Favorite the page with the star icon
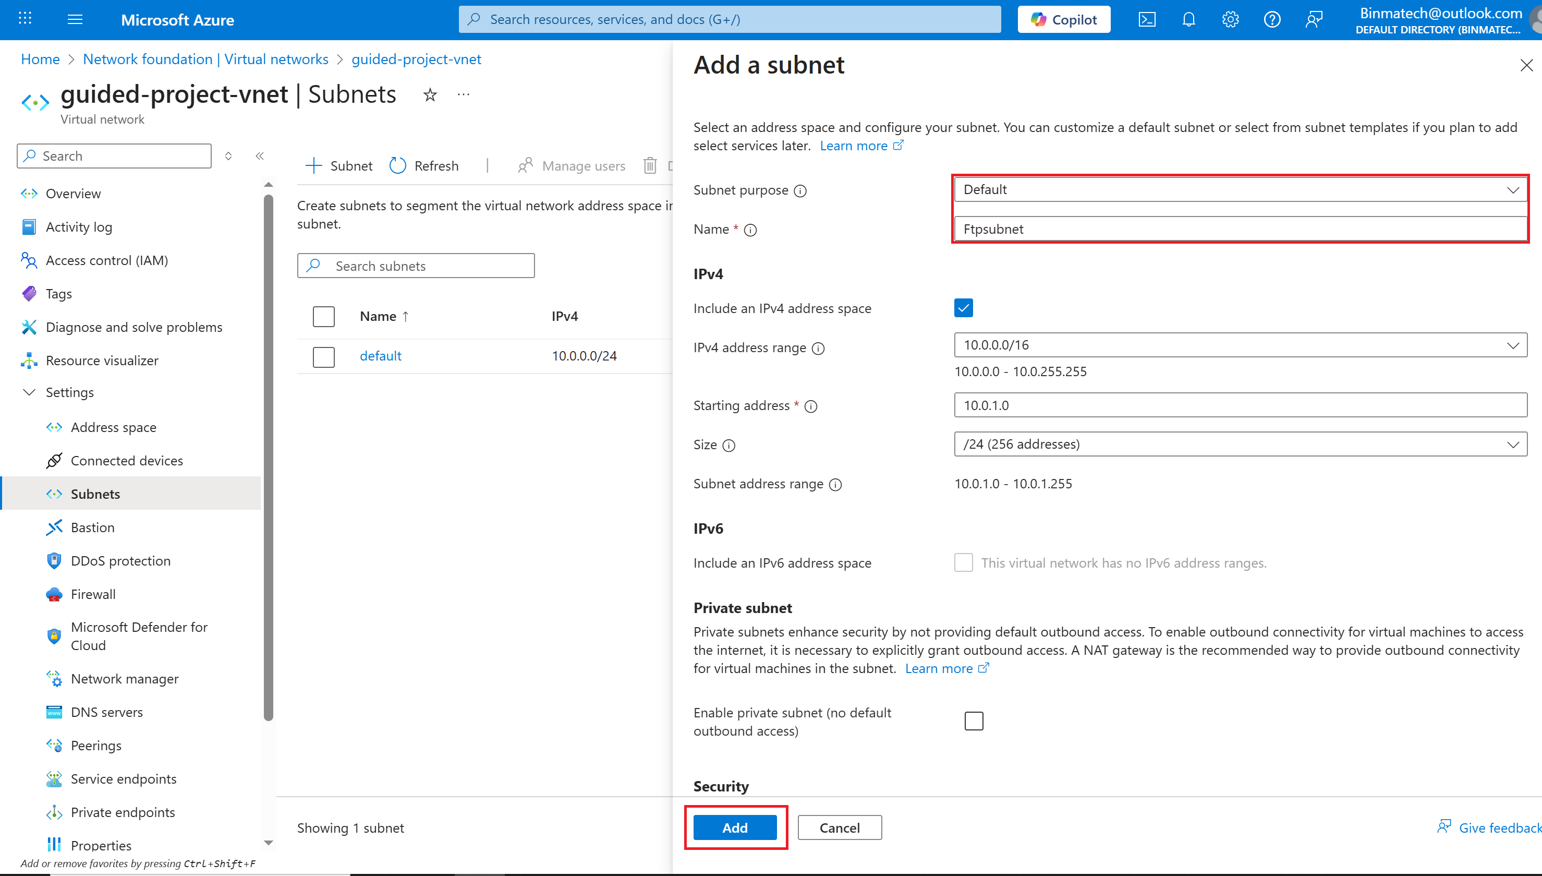This screenshot has height=876, width=1542. 430,95
